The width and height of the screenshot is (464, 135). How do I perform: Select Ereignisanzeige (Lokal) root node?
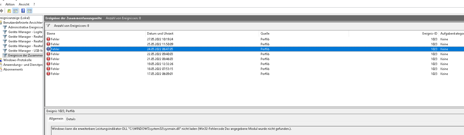15,18
